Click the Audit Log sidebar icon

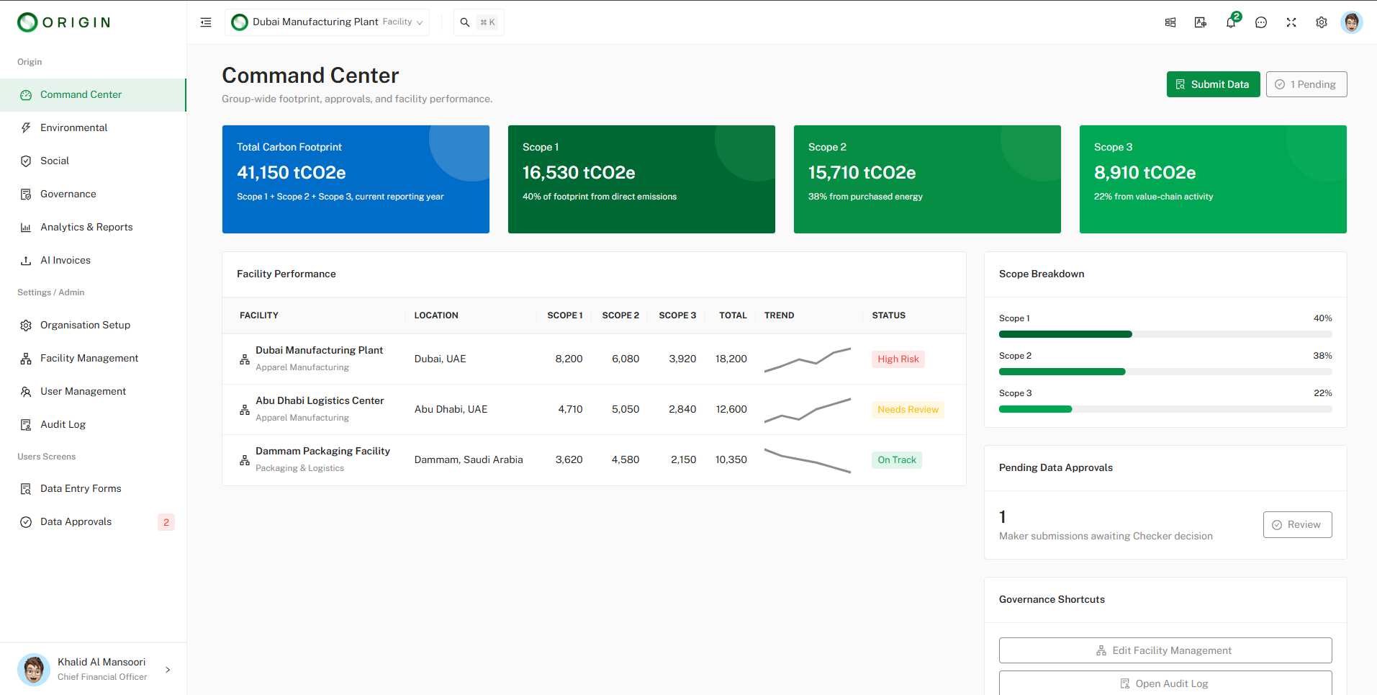pyautogui.click(x=26, y=425)
